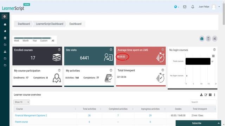Click the average time value 00:35:32

pos(121,57)
